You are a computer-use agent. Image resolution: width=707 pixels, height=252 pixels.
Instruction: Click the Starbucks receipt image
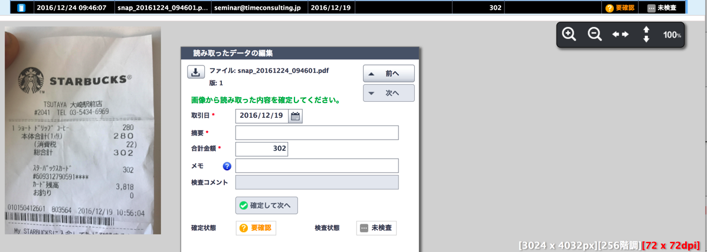coord(83,130)
